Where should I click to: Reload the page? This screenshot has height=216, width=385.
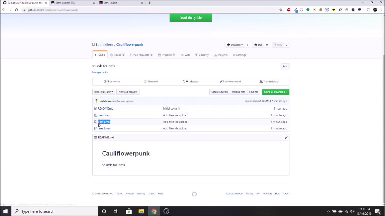coord(16,10)
